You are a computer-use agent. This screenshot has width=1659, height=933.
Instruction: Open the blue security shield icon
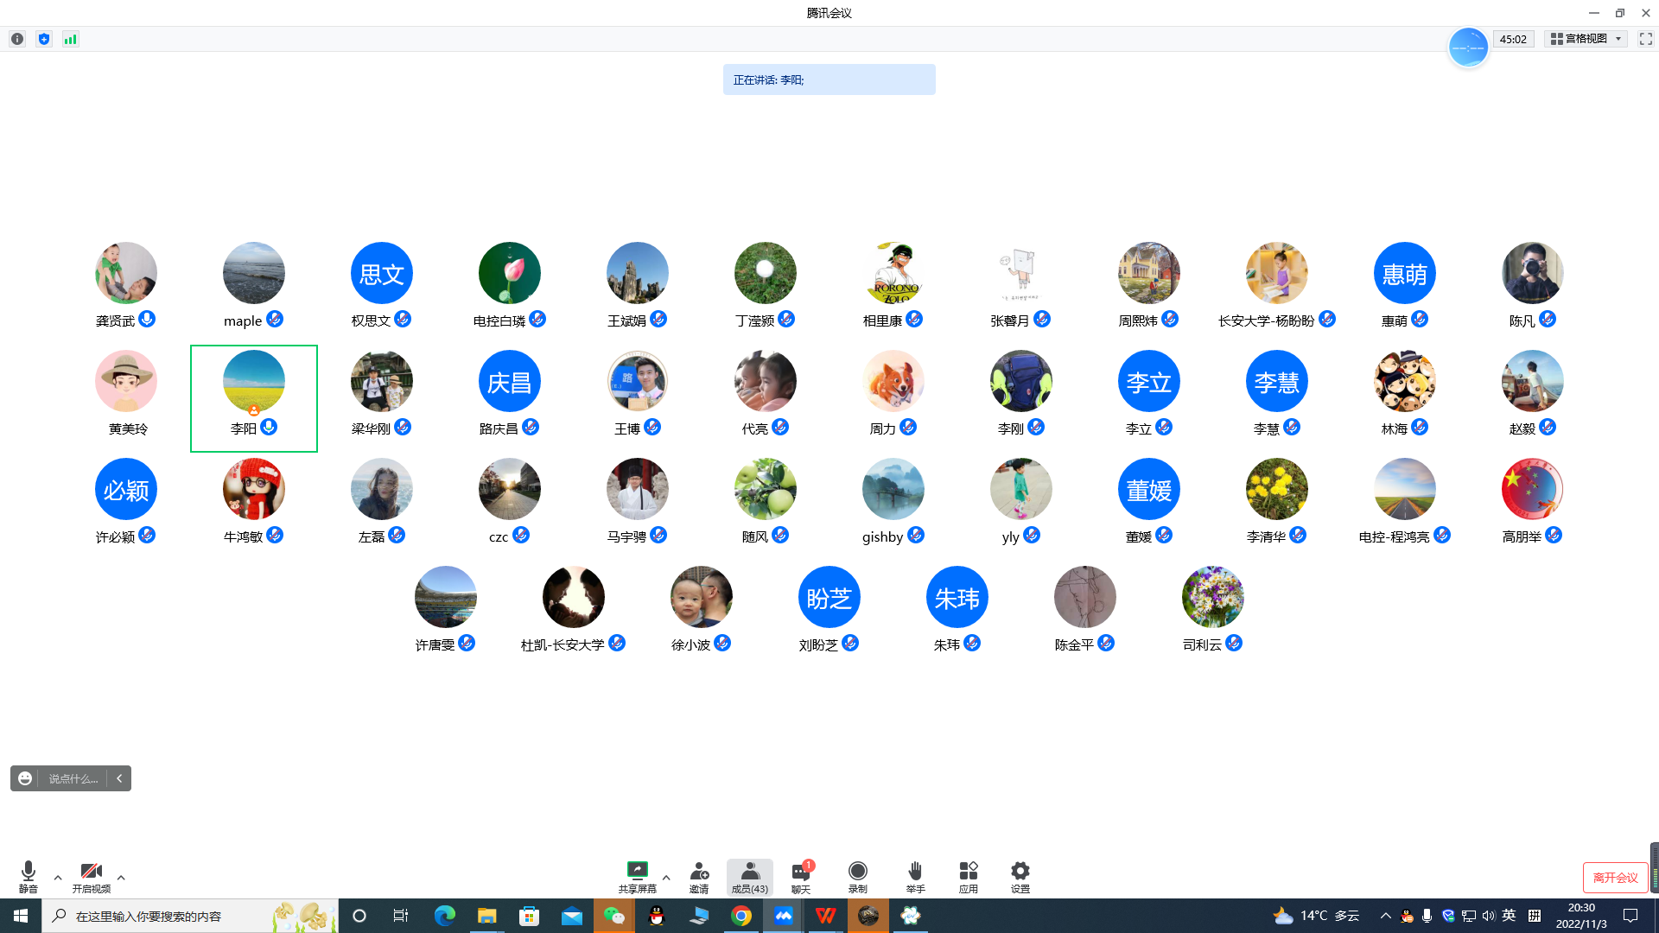44,39
